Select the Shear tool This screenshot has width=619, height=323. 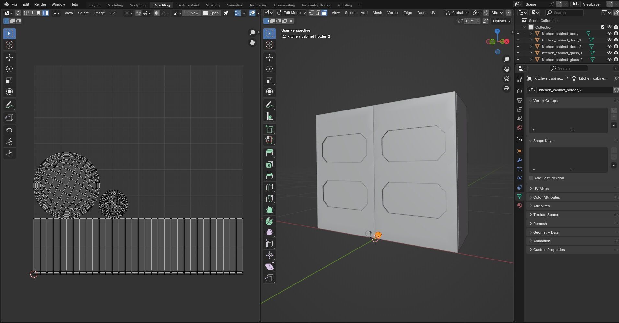pos(269,267)
